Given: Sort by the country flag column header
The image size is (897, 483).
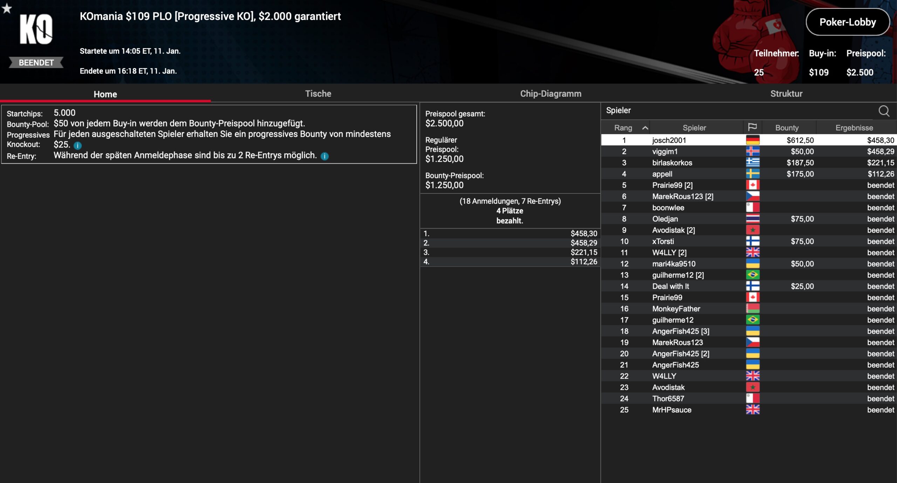Looking at the screenshot, I should [752, 127].
